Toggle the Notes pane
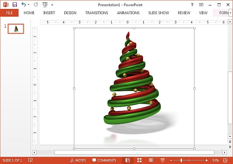Screen dimensions: 233x164 point(78,160)
